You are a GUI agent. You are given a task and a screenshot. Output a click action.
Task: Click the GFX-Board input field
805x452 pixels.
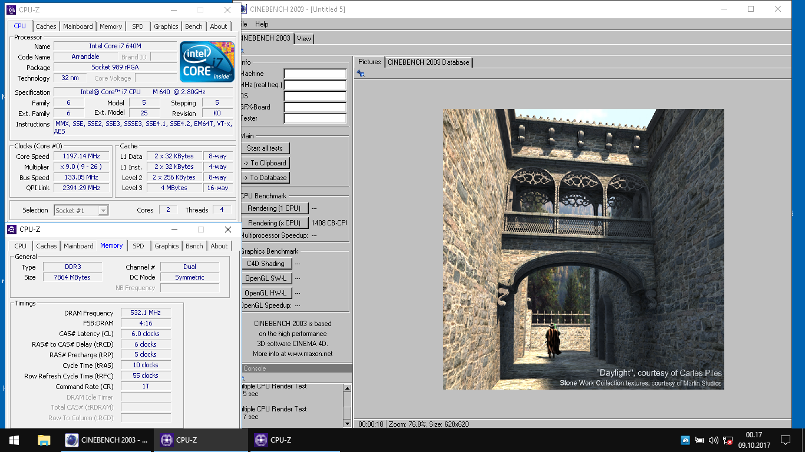point(315,107)
